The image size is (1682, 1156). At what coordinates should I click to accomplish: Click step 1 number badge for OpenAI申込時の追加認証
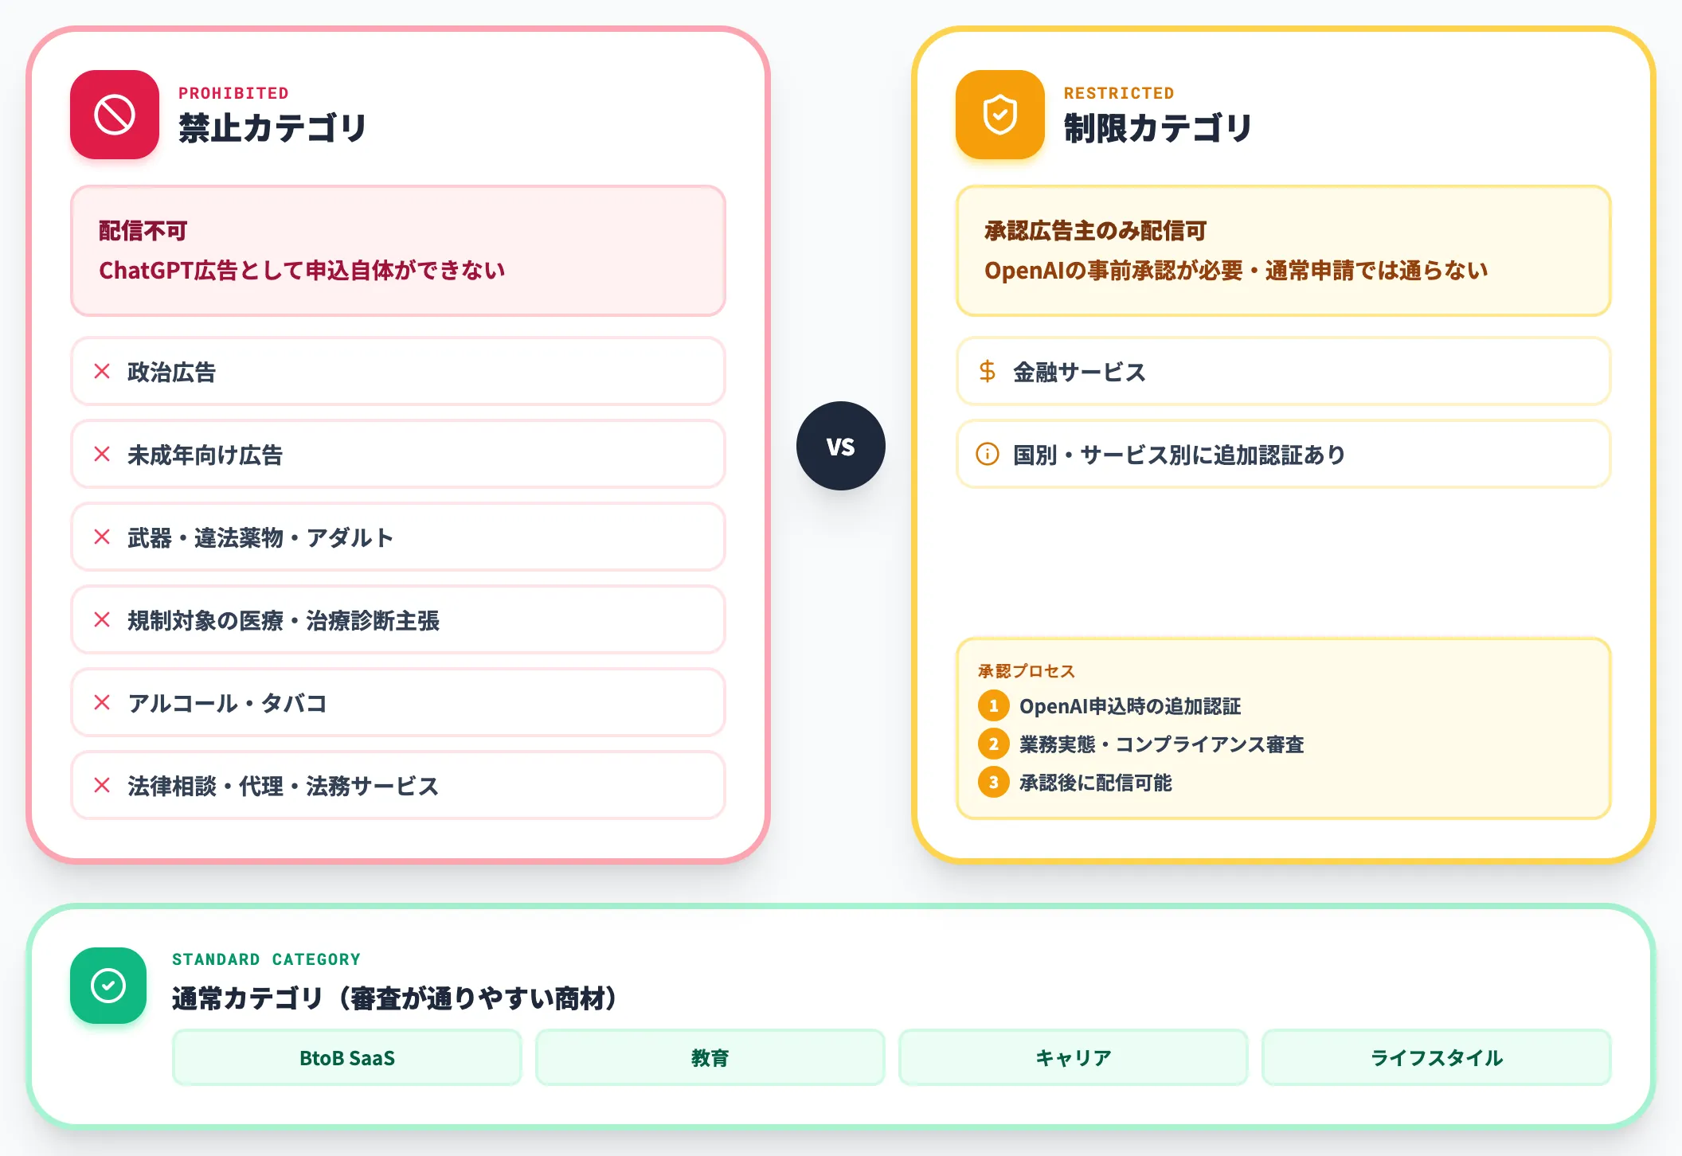(x=994, y=705)
